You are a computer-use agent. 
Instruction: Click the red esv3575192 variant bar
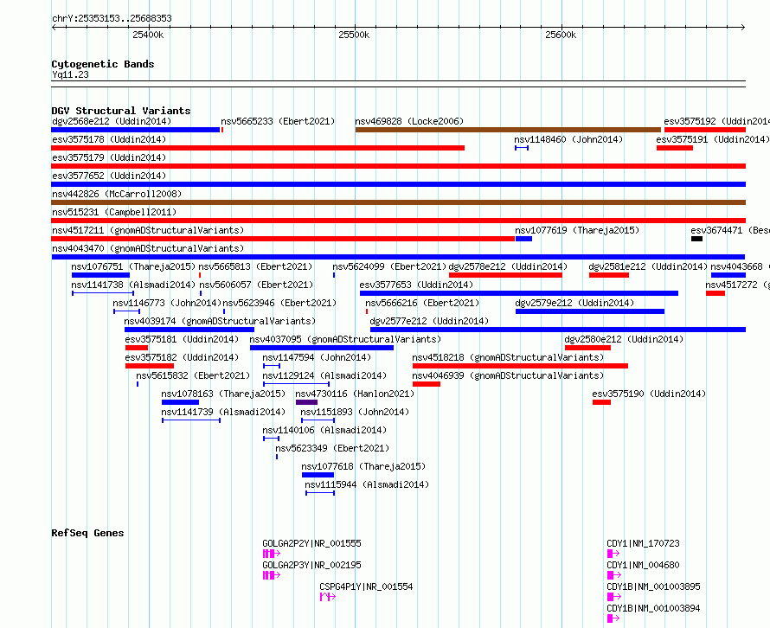(705, 130)
